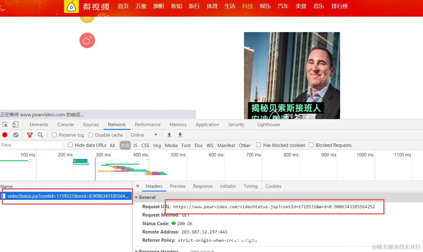Clear the network requests list
This screenshot has height=252, width=423.
click(x=15, y=135)
